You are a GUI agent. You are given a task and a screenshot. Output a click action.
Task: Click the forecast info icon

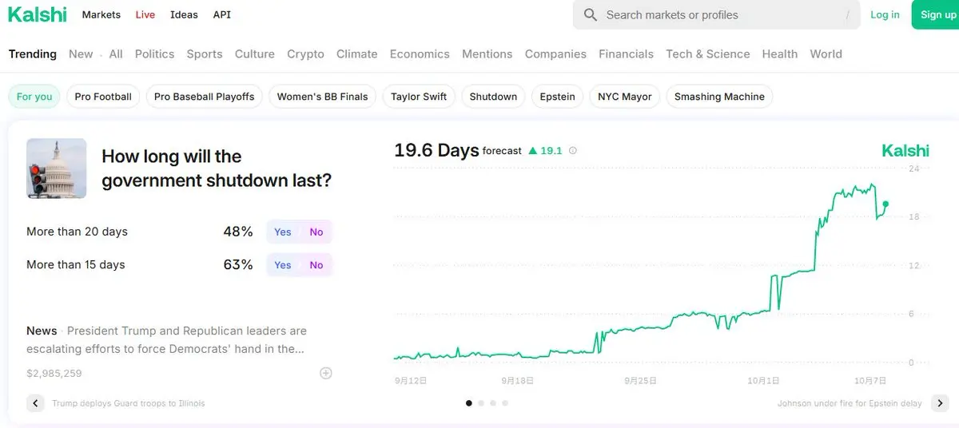[573, 150]
